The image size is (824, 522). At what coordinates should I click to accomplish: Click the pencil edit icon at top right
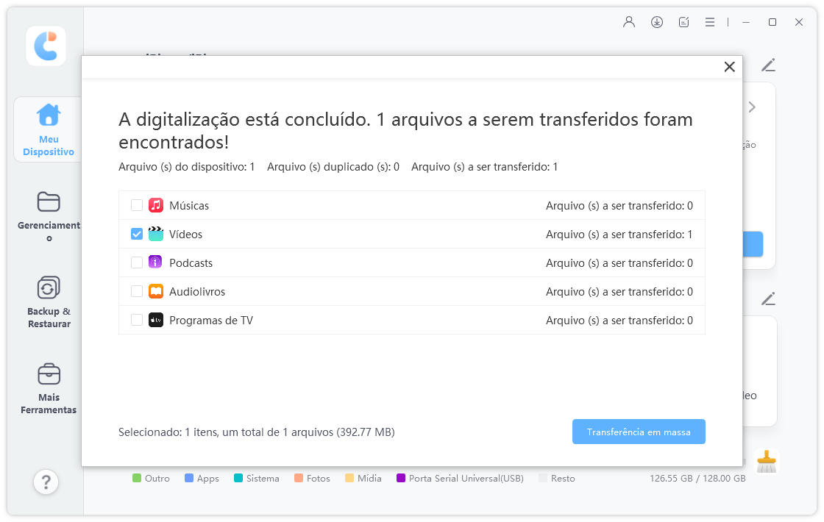[768, 65]
